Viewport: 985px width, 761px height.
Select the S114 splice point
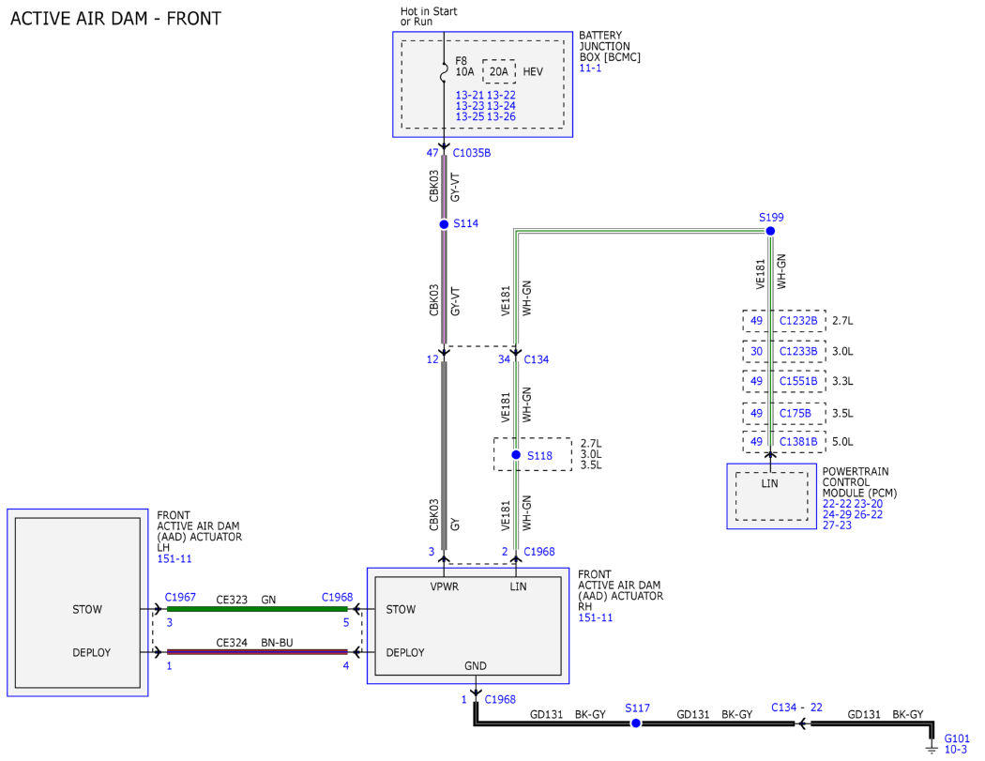(x=444, y=223)
